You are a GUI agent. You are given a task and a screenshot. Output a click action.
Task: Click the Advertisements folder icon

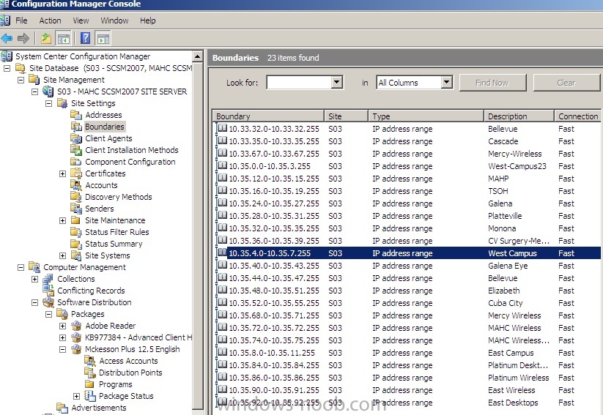[62, 408]
